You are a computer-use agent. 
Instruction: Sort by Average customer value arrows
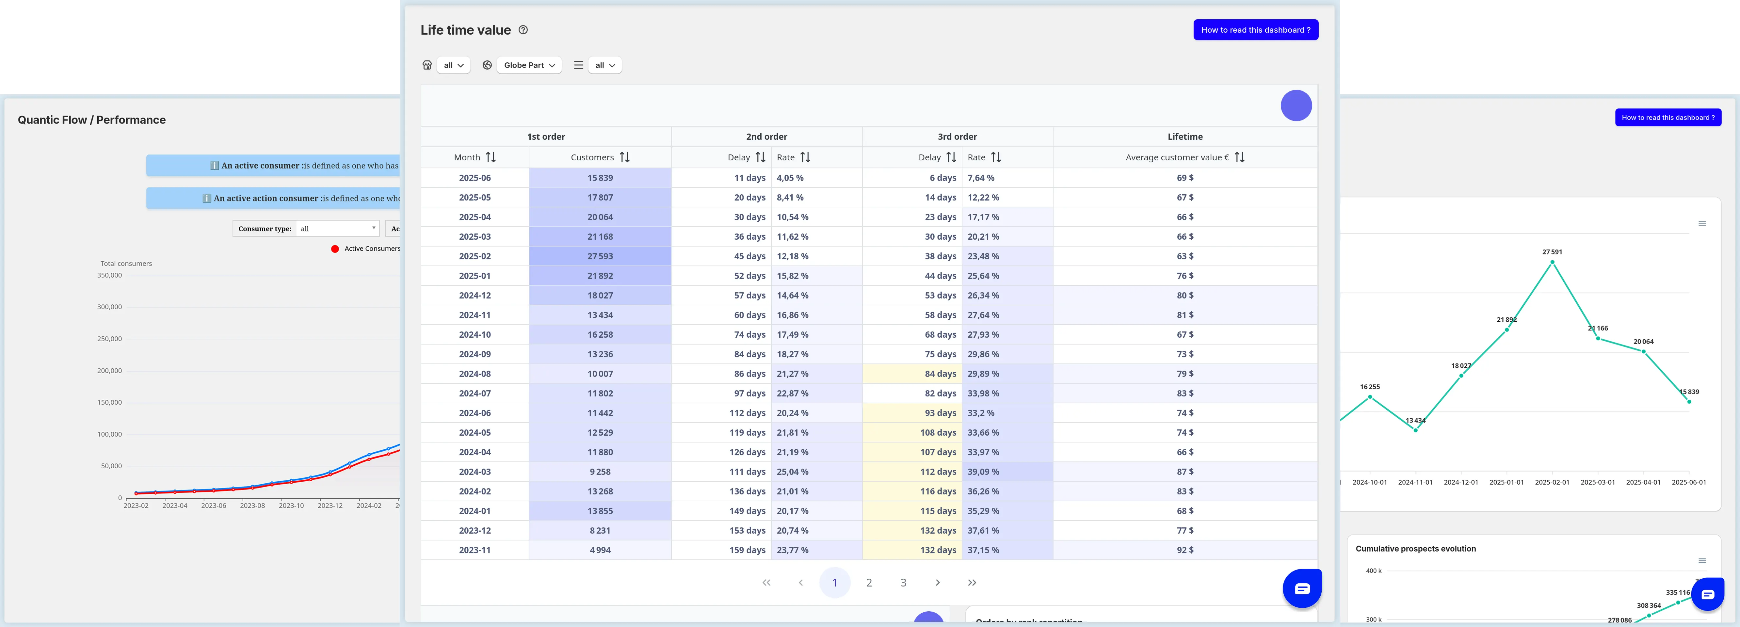point(1239,157)
